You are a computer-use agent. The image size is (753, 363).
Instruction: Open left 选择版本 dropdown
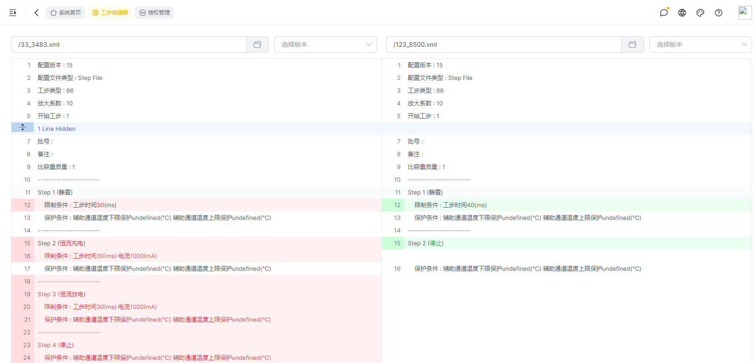[326, 45]
